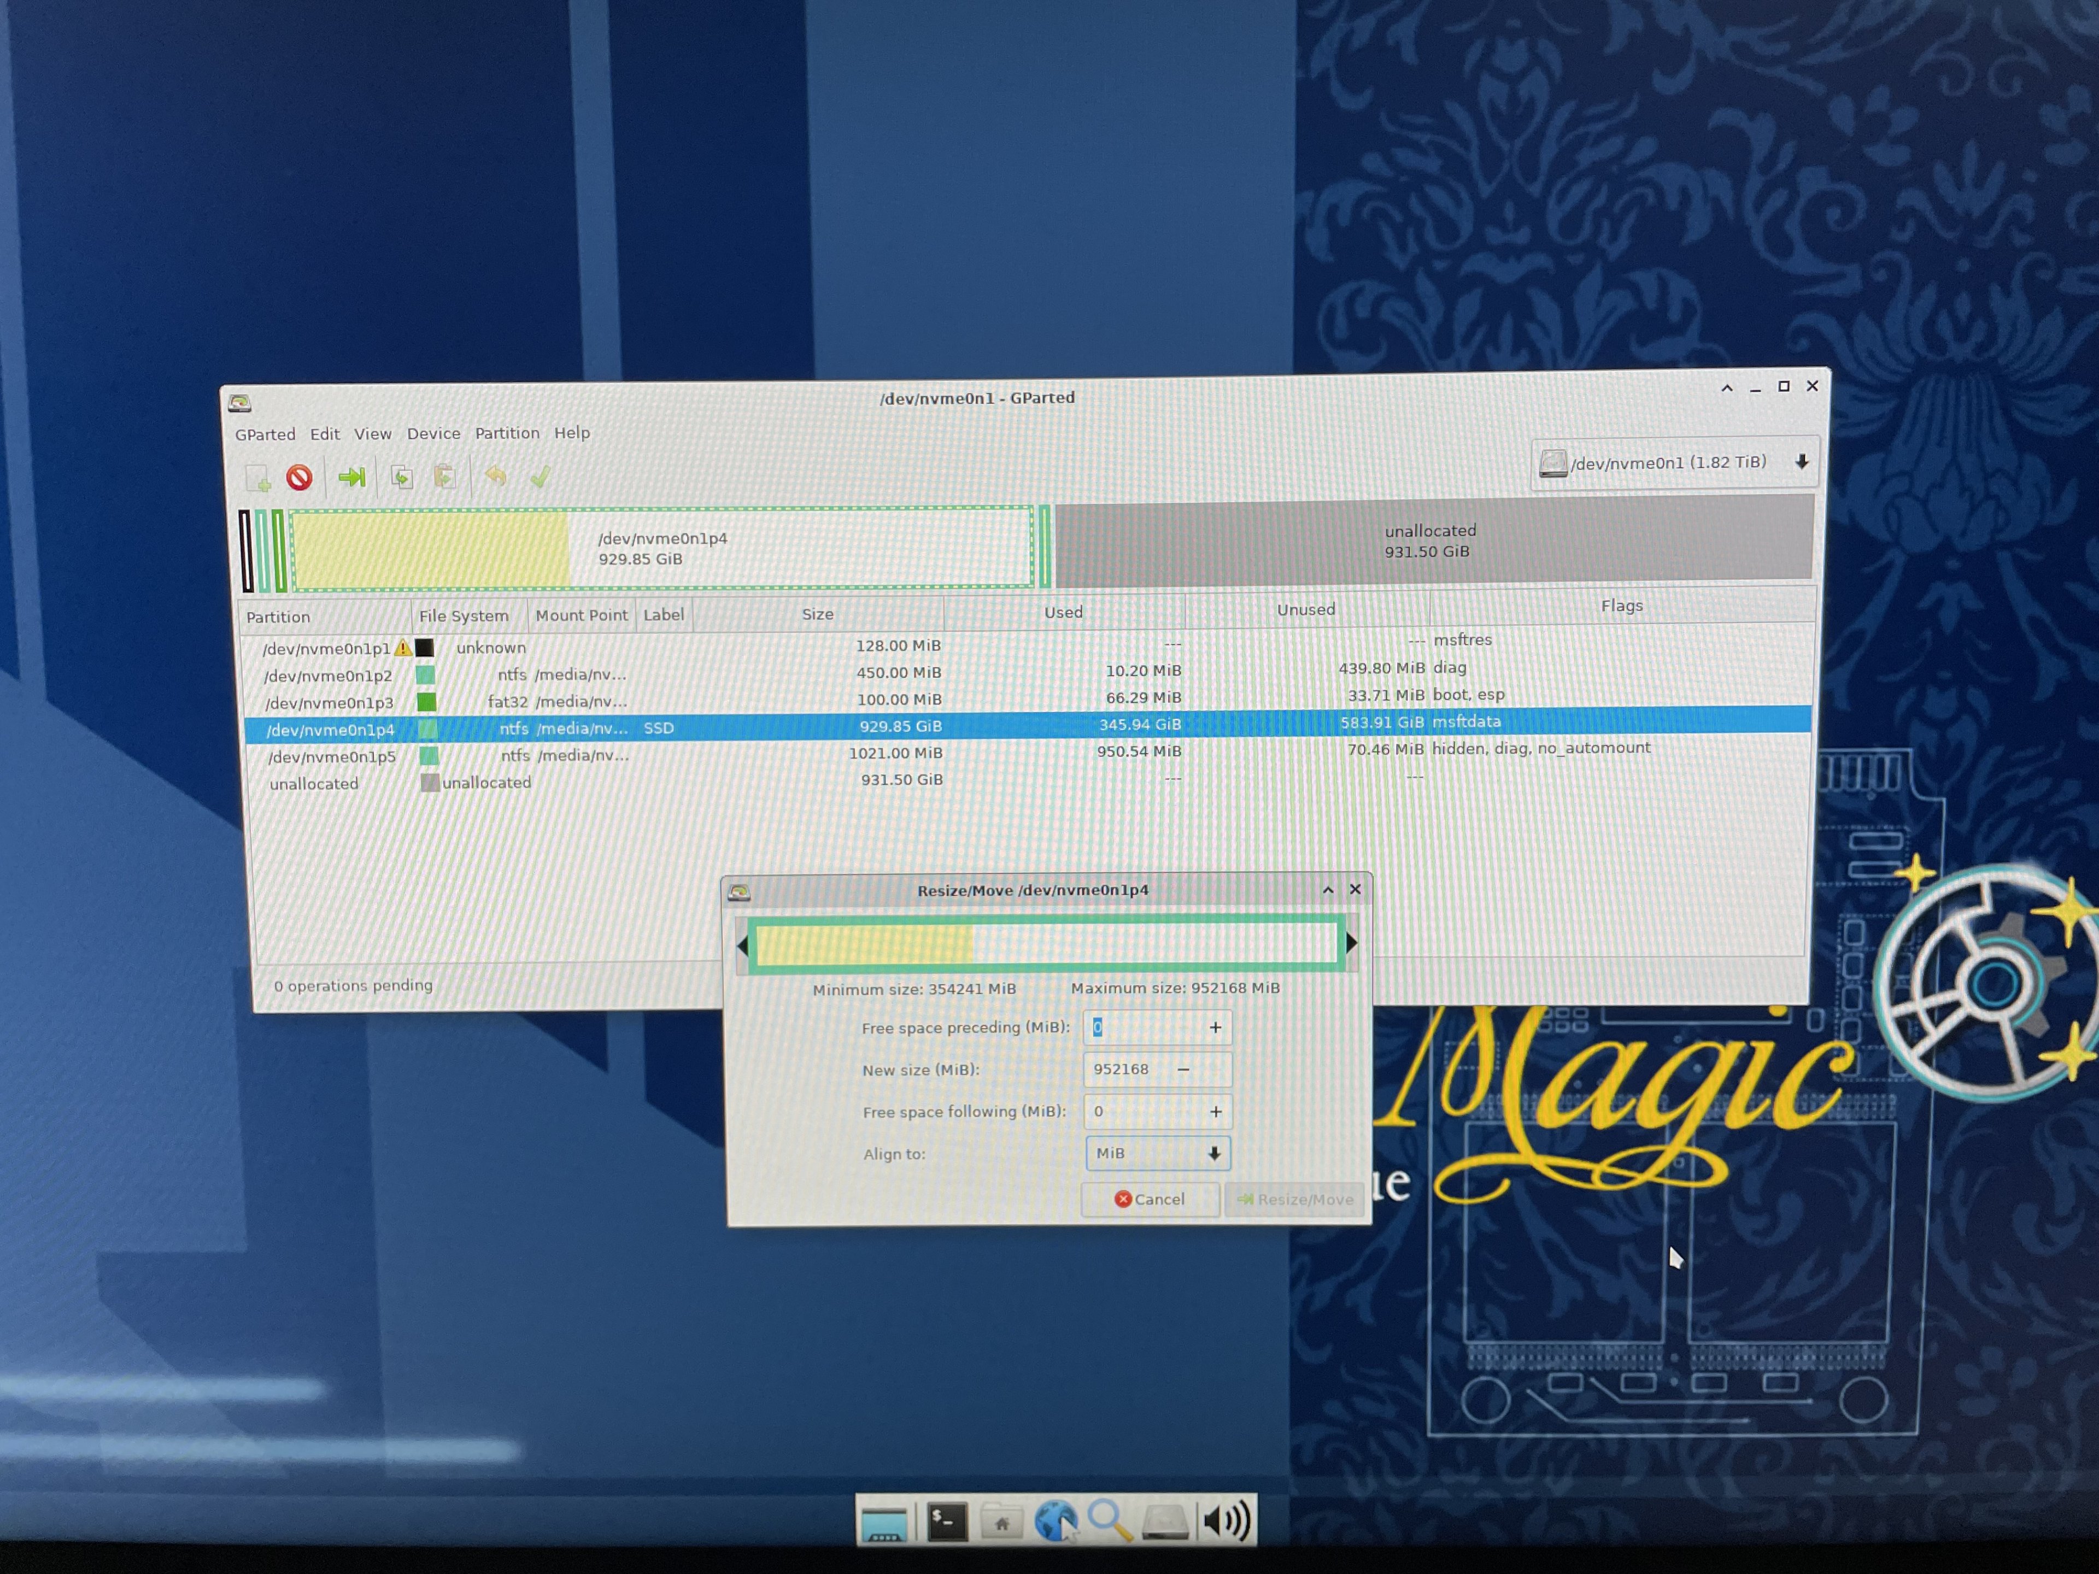The width and height of the screenshot is (2099, 1574).
Task: Click the minus on New size field
Action: click(1183, 1069)
